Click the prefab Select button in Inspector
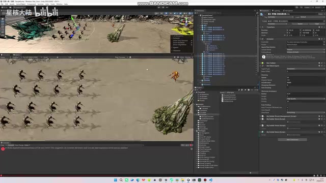The height and width of the screenshot is (183, 326). click(300, 24)
